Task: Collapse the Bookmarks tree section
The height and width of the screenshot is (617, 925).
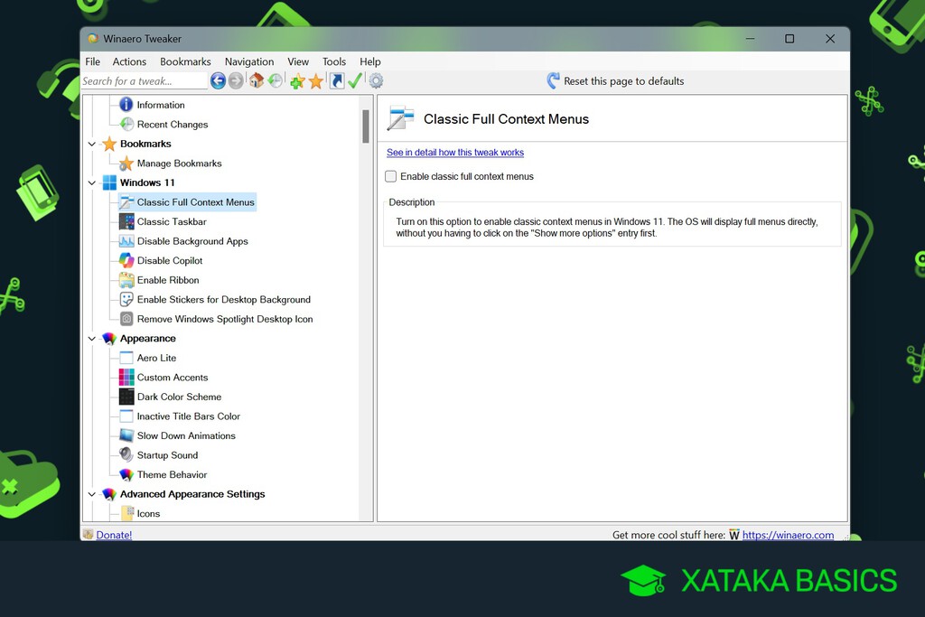Action: [x=92, y=145]
